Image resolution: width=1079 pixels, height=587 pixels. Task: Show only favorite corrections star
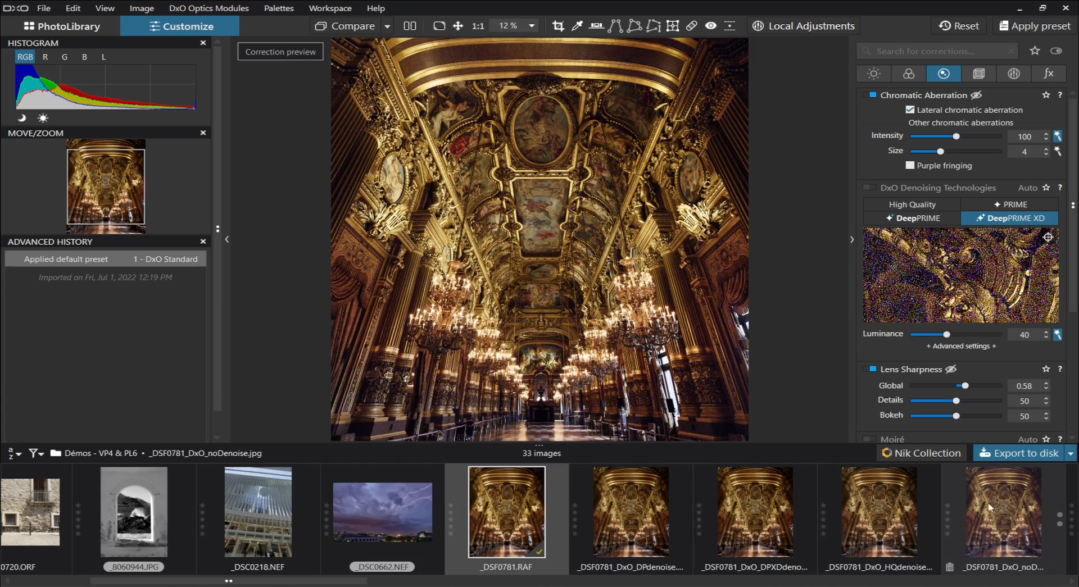tap(1035, 51)
